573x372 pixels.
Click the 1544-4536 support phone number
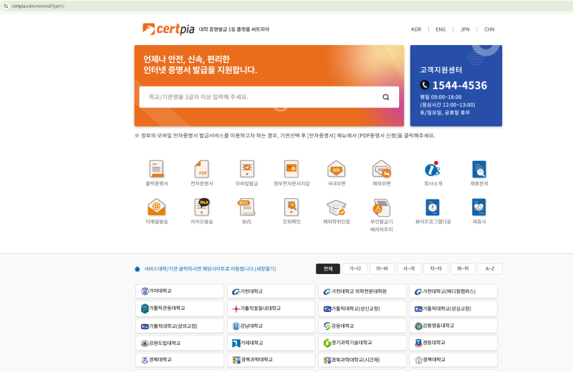[x=460, y=85]
